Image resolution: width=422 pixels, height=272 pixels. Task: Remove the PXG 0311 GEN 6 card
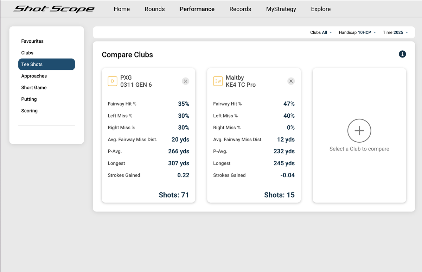(186, 81)
